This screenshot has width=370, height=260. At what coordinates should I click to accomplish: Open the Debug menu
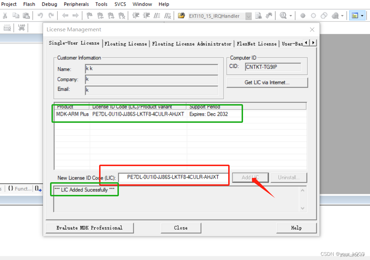click(49, 4)
